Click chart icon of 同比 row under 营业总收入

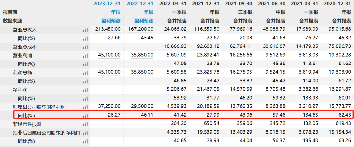coord(85,38)
